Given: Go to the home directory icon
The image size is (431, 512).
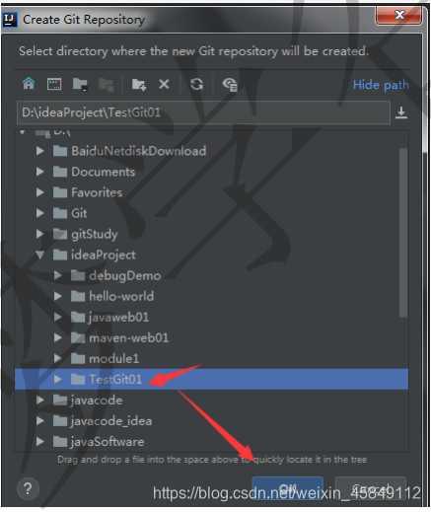Looking at the screenshot, I should (x=29, y=84).
